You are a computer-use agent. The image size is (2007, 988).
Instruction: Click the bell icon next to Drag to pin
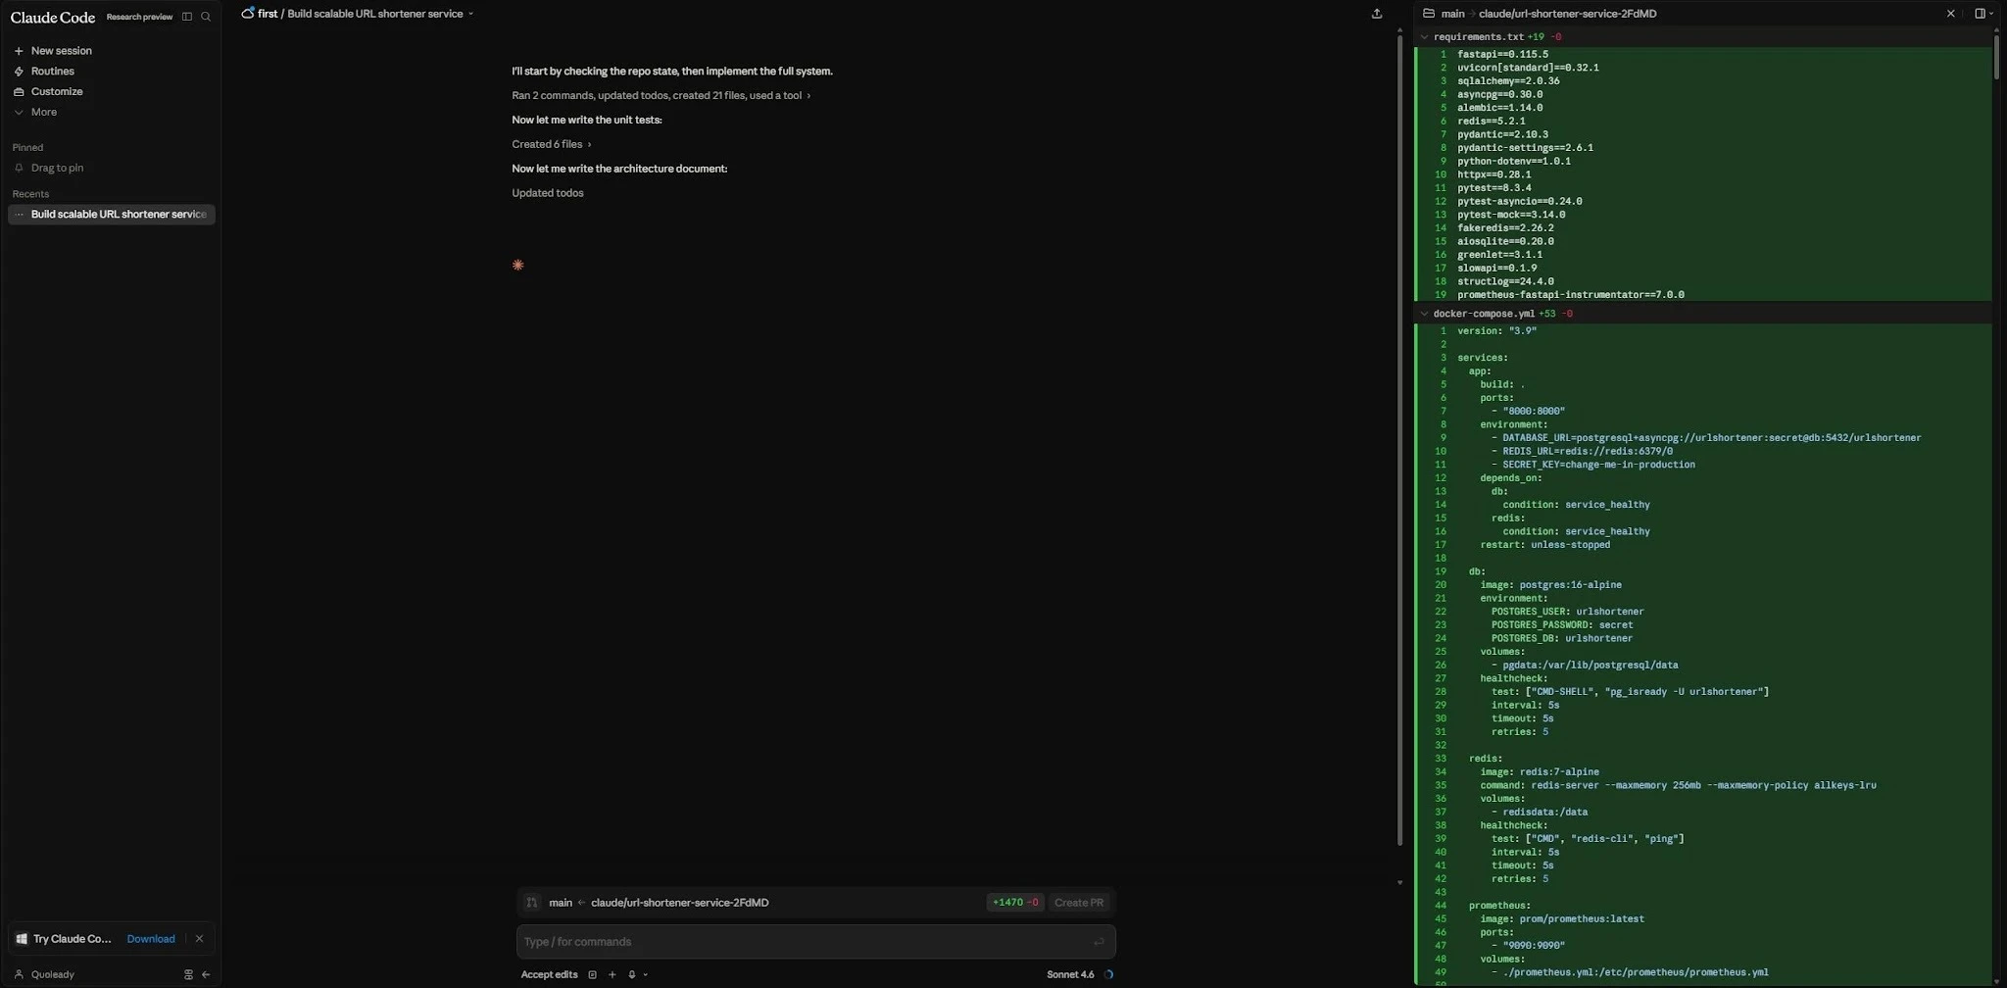pyautogui.click(x=19, y=169)
